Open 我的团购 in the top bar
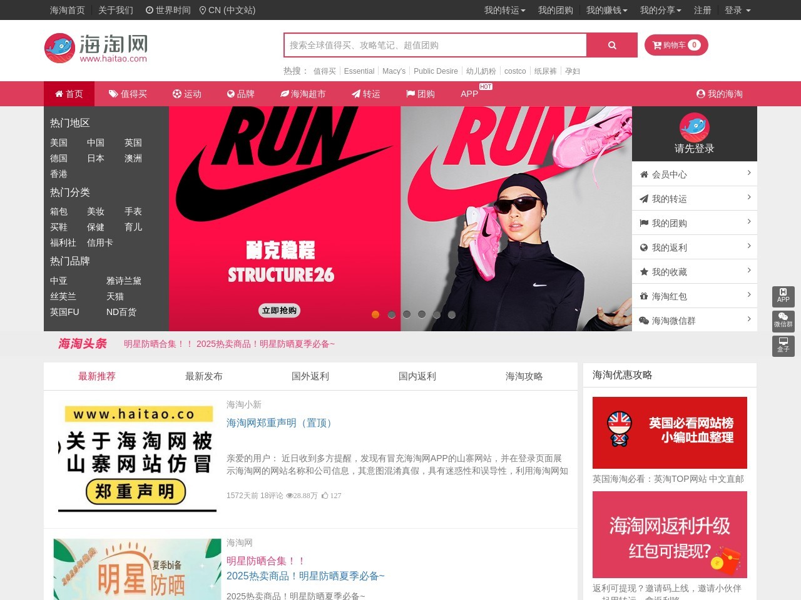The image size is (801, 600). pyautogui.click(x=556, y=10)
